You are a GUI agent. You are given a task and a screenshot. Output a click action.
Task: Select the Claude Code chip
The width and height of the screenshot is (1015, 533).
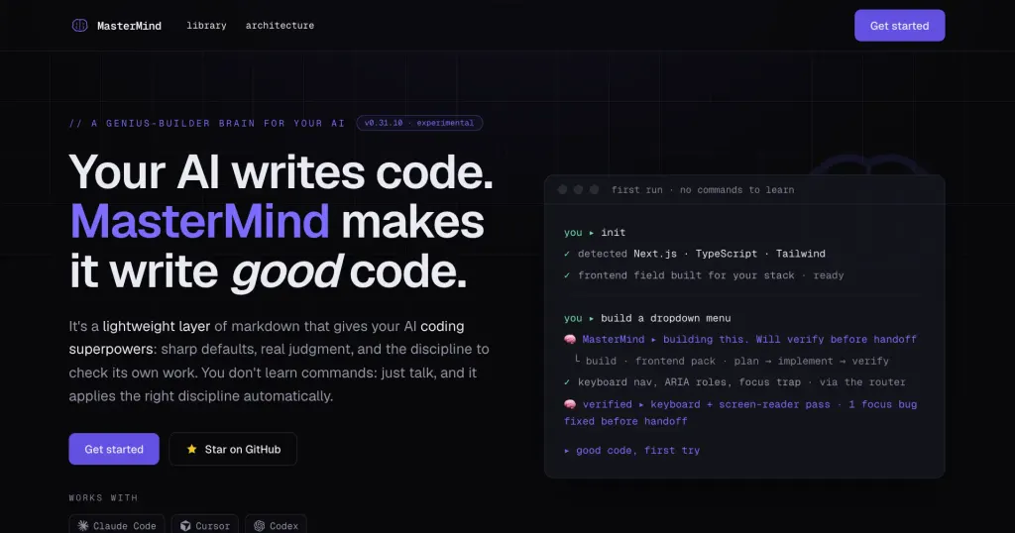pyautogui.click(x=117, y=525)
